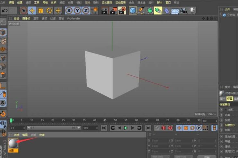Activate the Scale tool

pos(41,11)
